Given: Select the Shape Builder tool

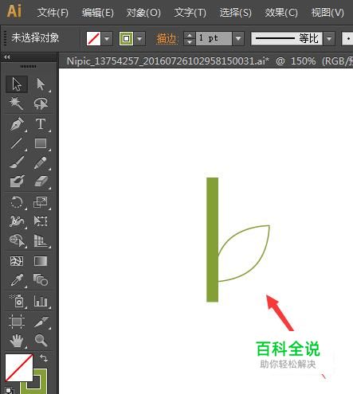Looking at the screenshot, I should 17,240.
